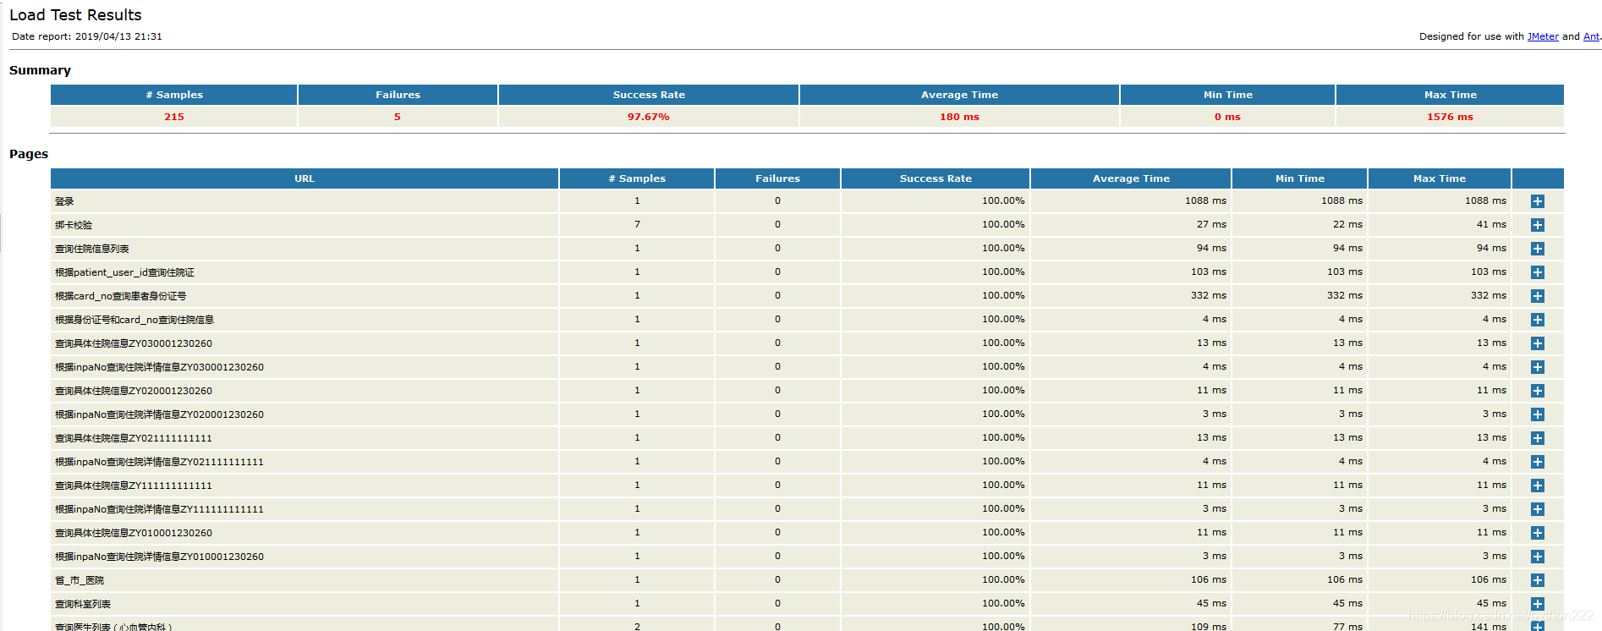The image size is (1602, 631).
Task: Select Summary 'Success Rate' header cell
Action: (649, 95)
